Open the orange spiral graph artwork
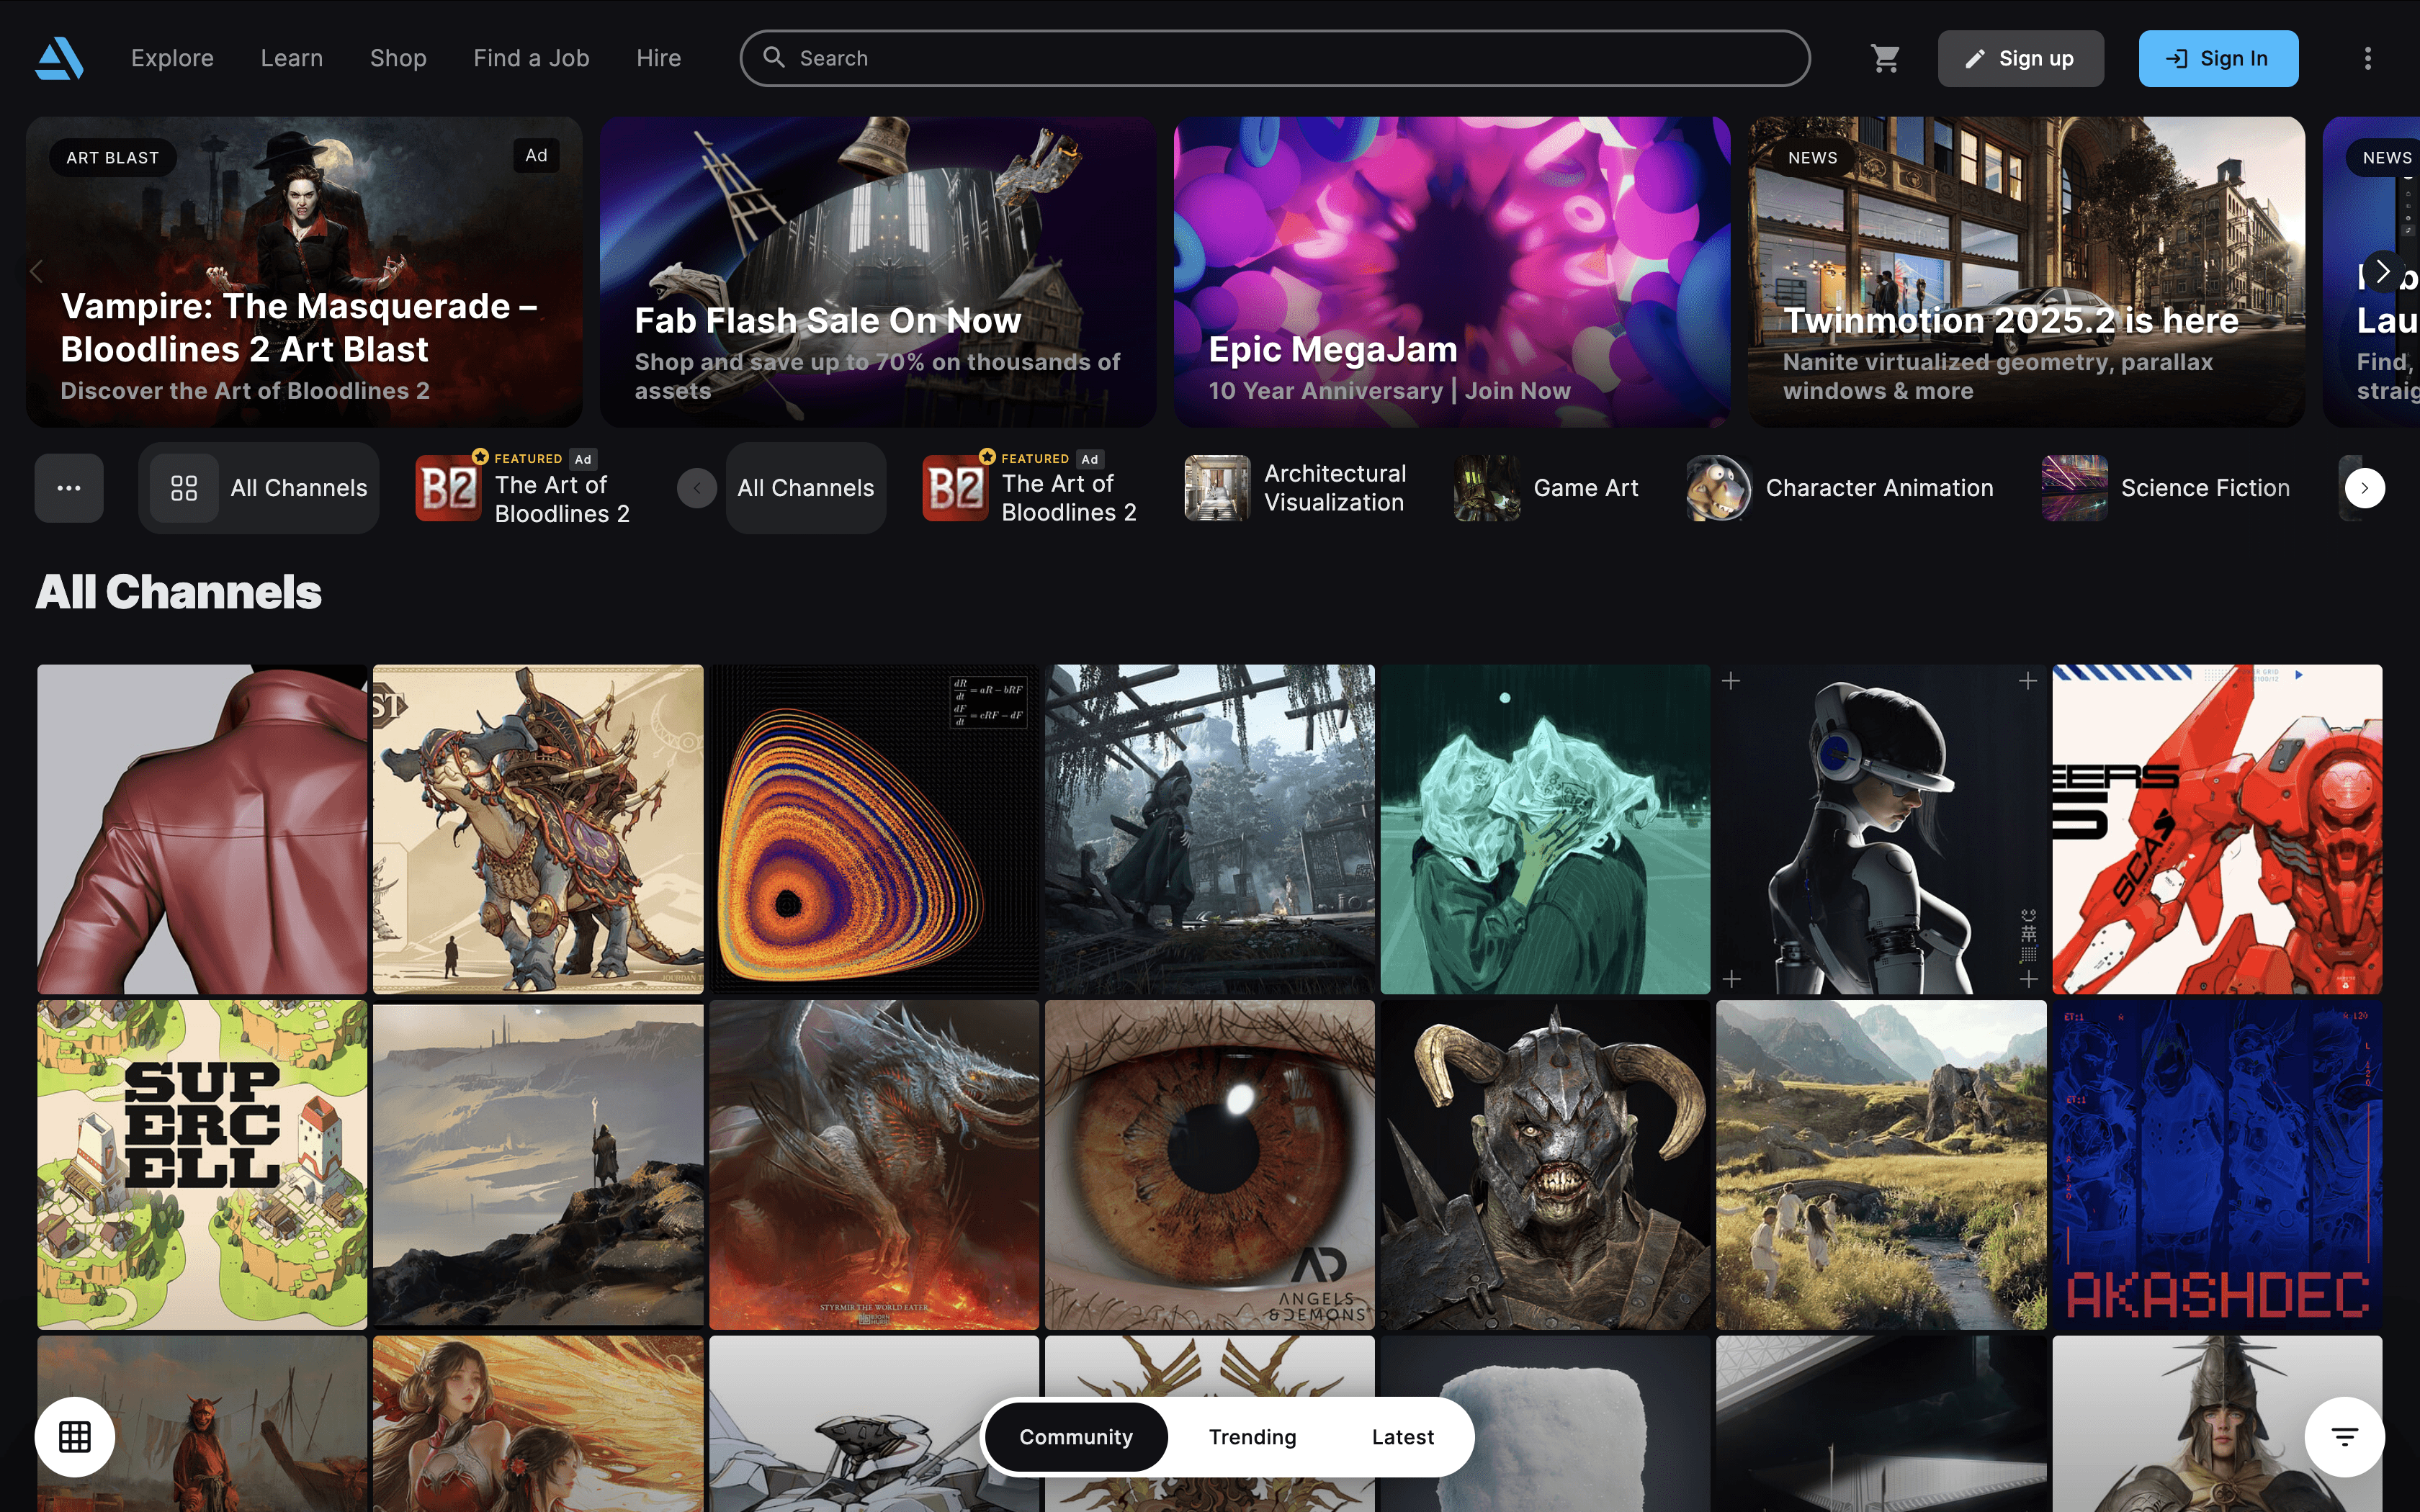This screenshot has width=2420, height=1512. (x=874, y=829)
